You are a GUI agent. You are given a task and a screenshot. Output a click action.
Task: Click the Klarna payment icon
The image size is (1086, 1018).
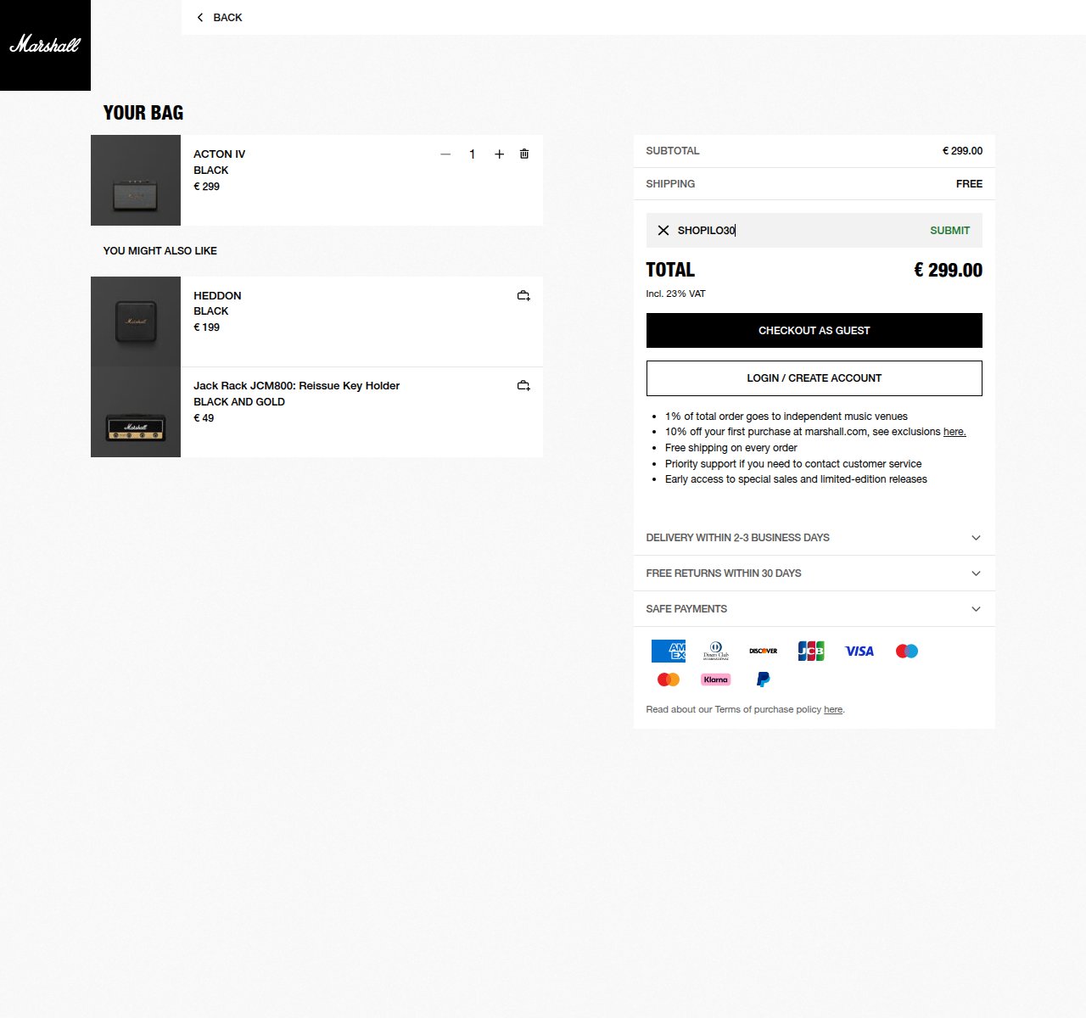click(x=716, y=680)
